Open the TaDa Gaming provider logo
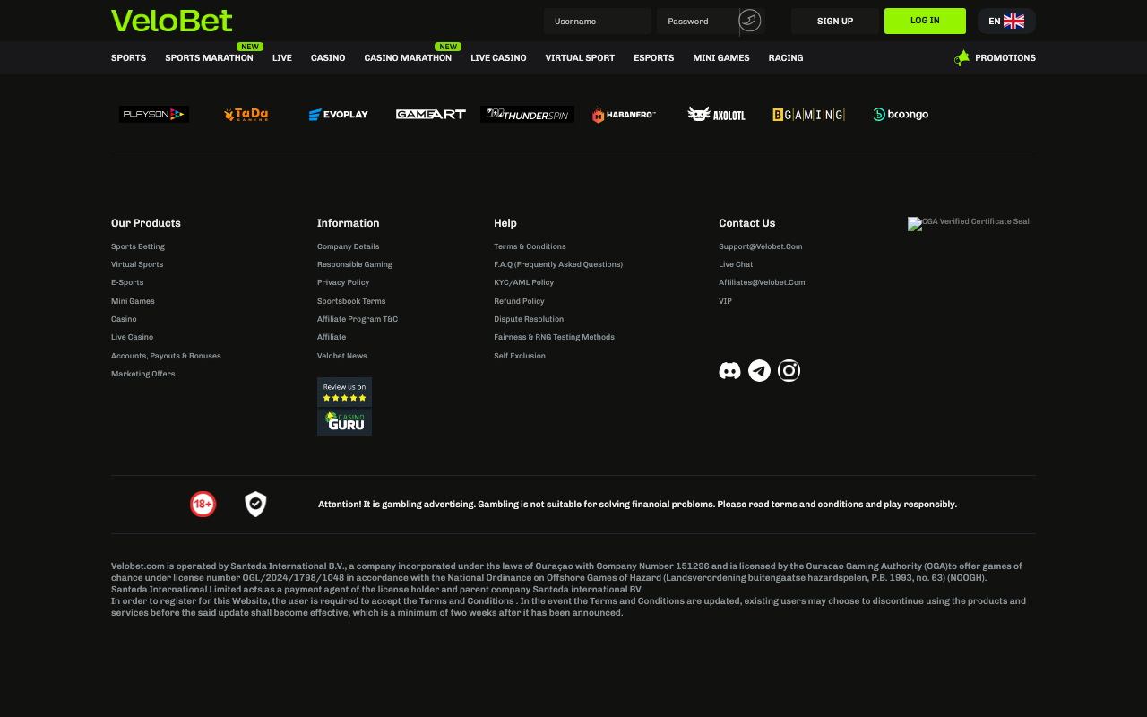The image size is (1147, 717). coord(246,114)
